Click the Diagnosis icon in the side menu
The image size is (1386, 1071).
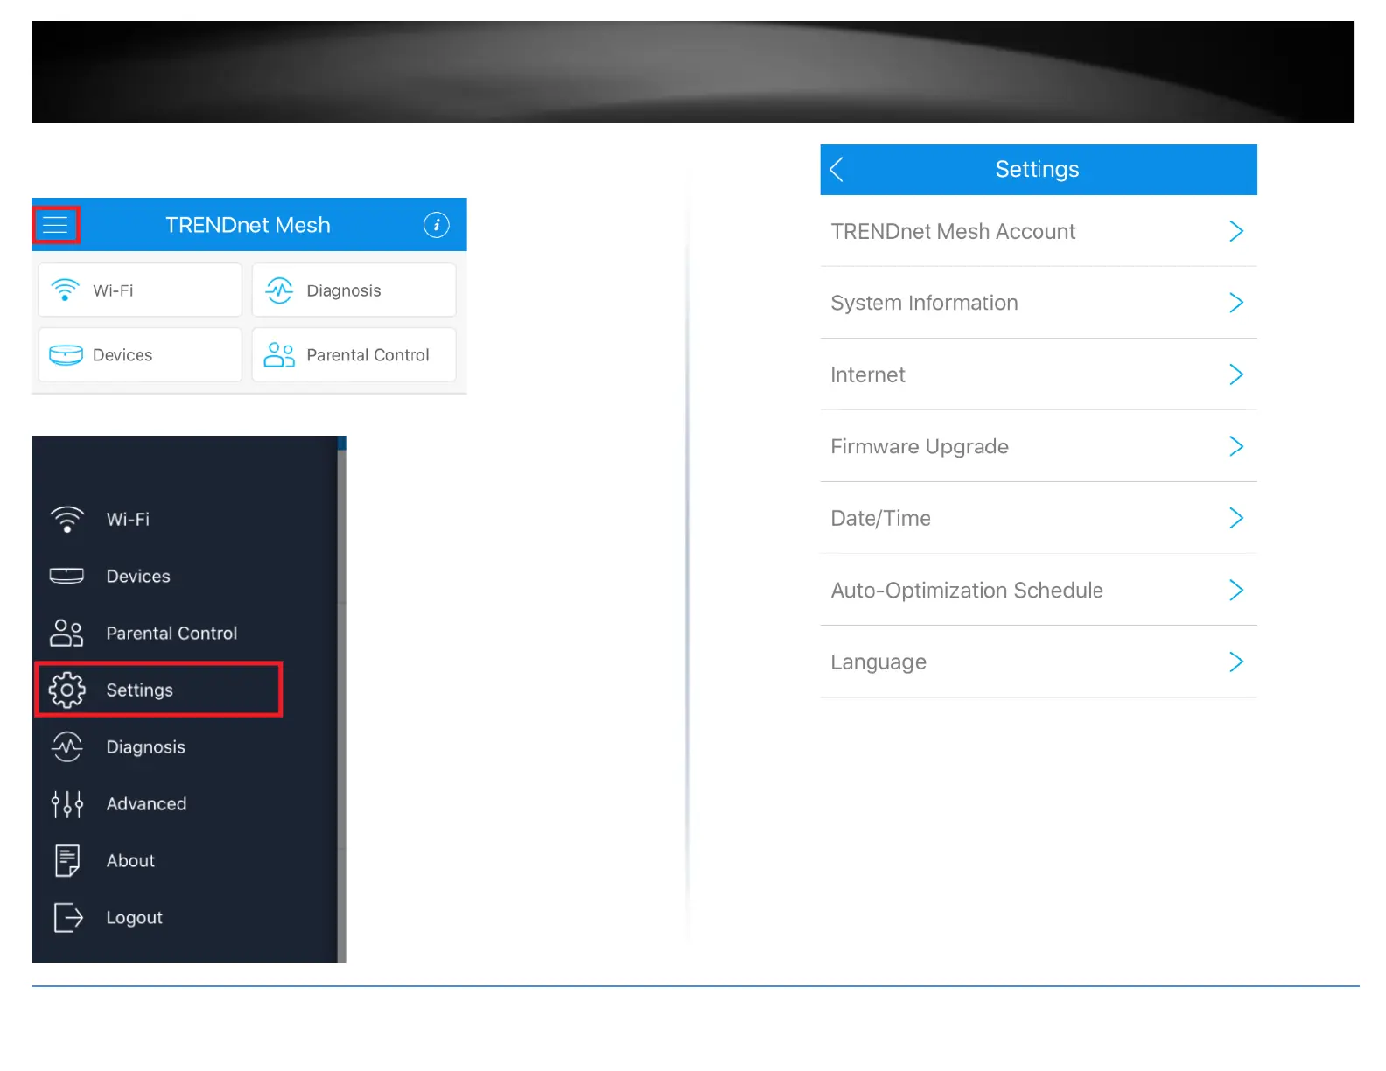click(67, 746)
